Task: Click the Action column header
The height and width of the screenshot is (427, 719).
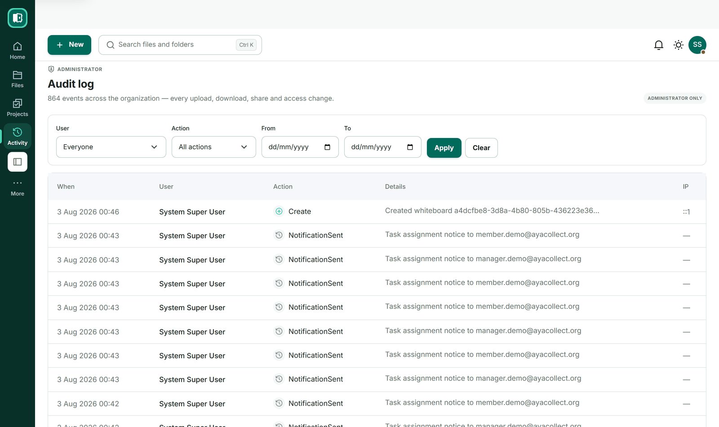Action: click(283, 187)
